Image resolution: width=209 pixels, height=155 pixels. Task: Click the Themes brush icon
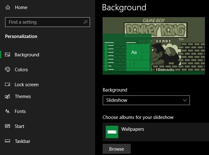click(x=8, y=96)
